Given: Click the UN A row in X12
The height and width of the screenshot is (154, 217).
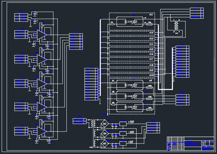Looking at the screenshot, I should coord(182,96).
